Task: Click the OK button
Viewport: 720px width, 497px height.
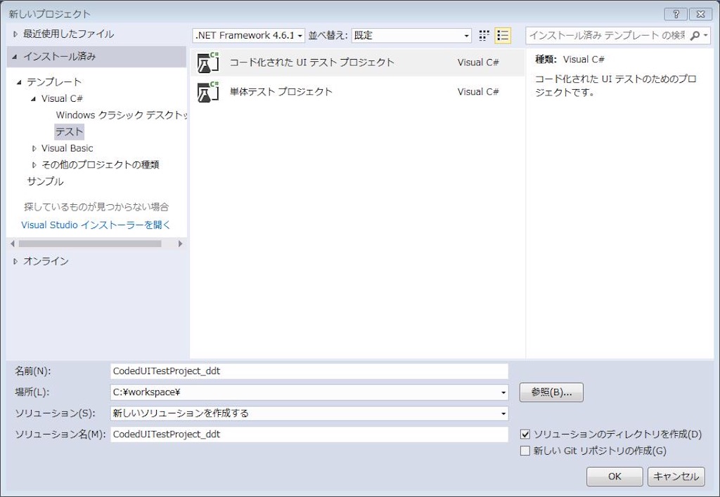Action: click(x=615, y=477)
